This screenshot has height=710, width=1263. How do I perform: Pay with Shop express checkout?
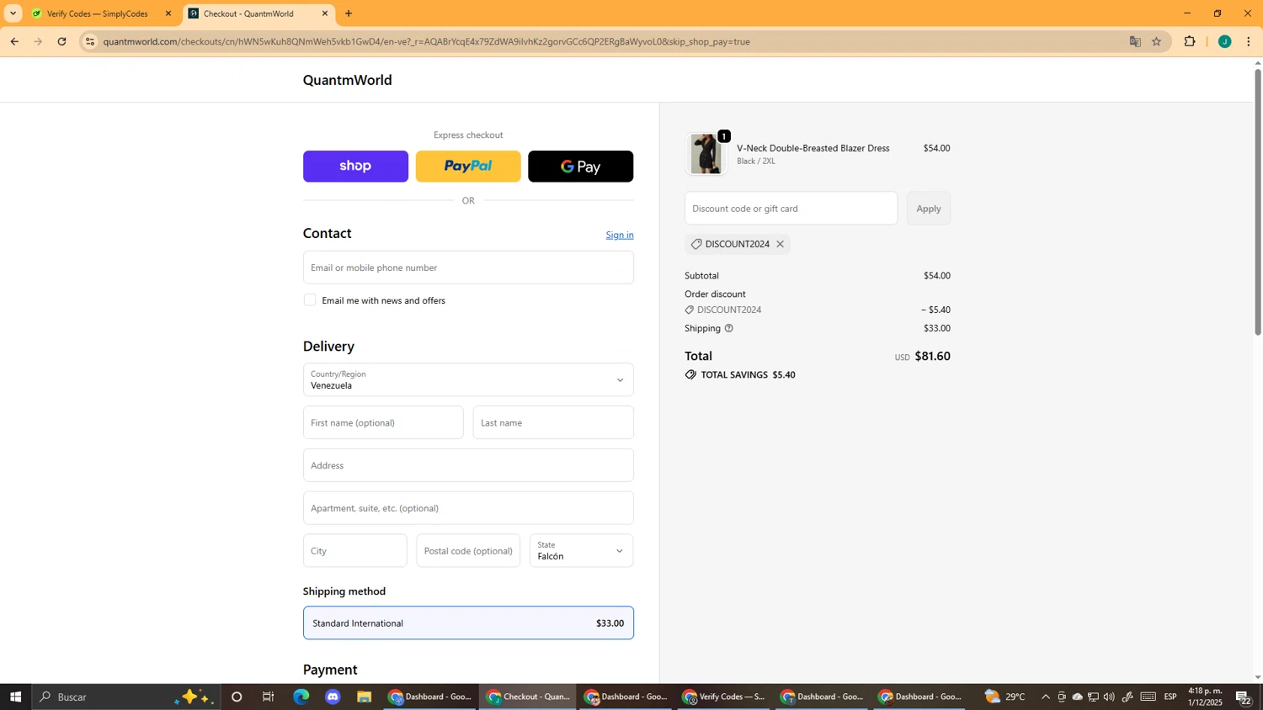coord(355,167)
